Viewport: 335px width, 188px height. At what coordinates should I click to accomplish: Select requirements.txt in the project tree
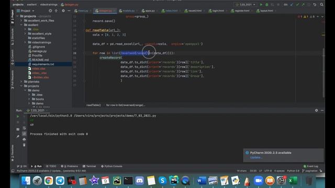tap(43, 64)
